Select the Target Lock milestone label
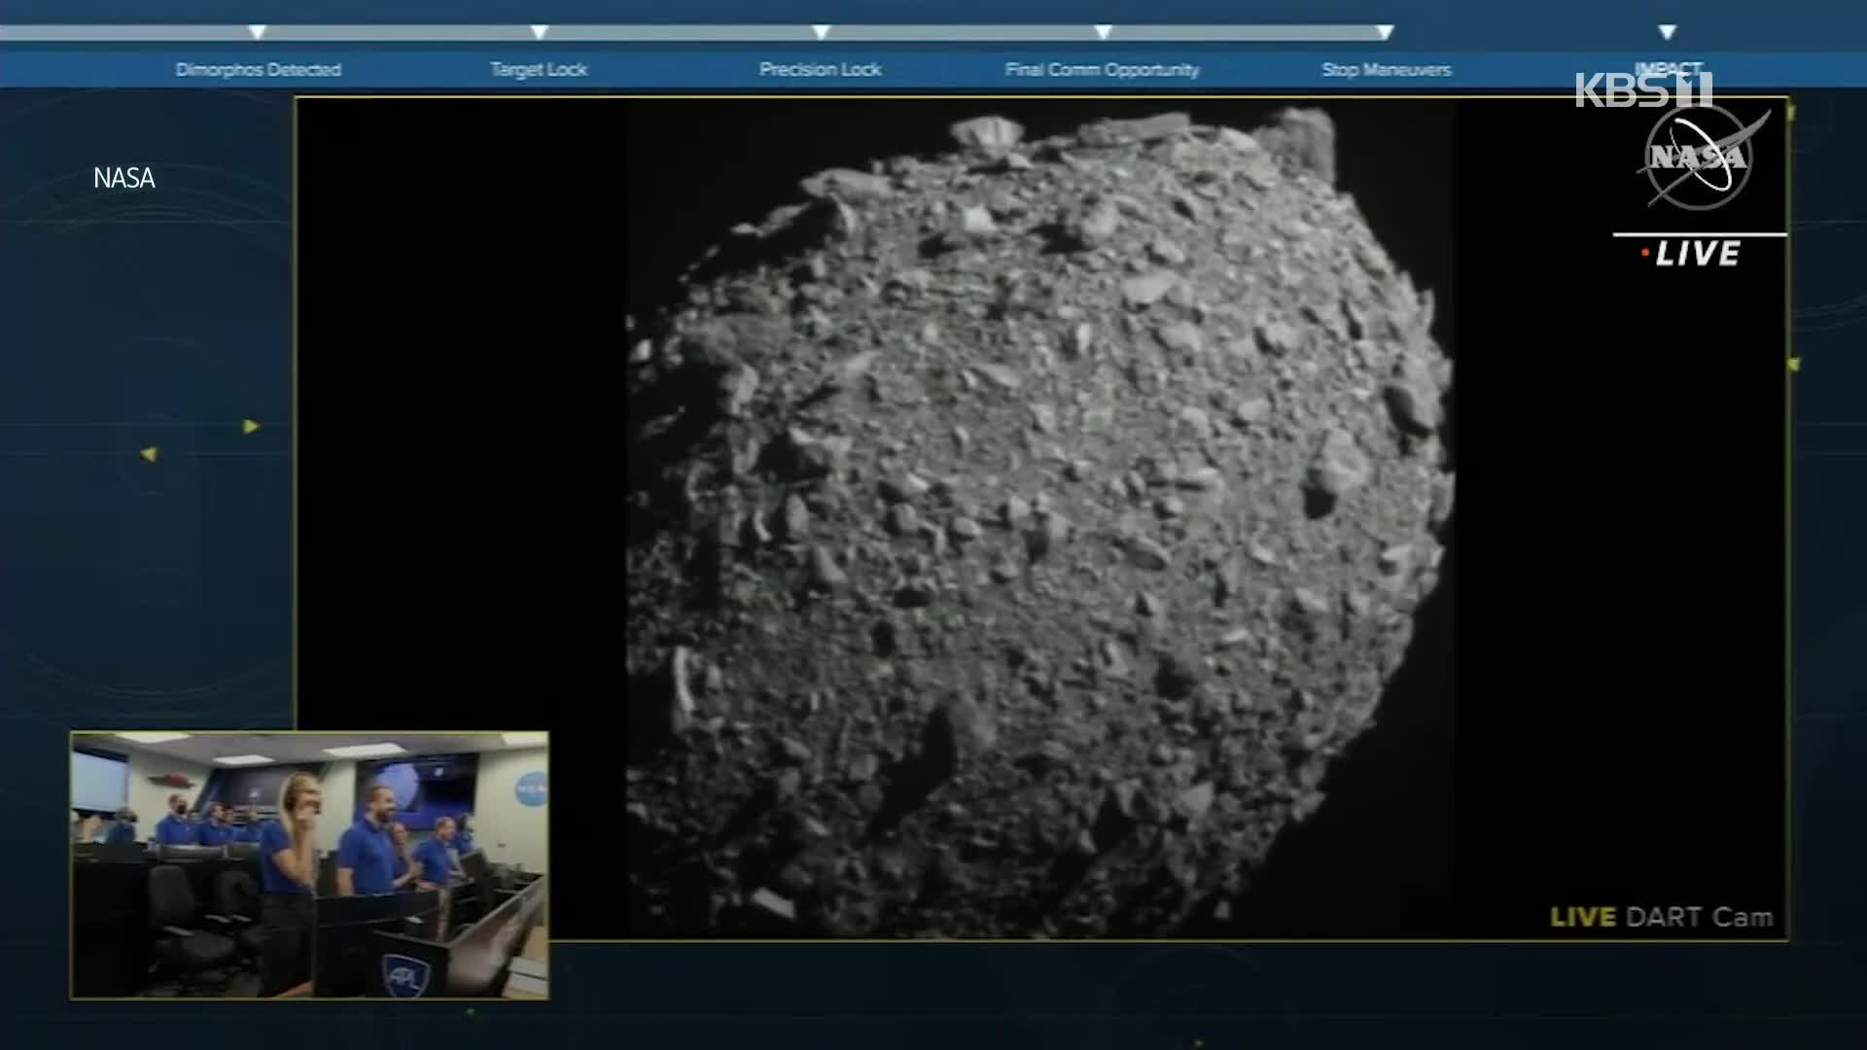Viewport: 1867px width, 1050px height. click(539, 70)
